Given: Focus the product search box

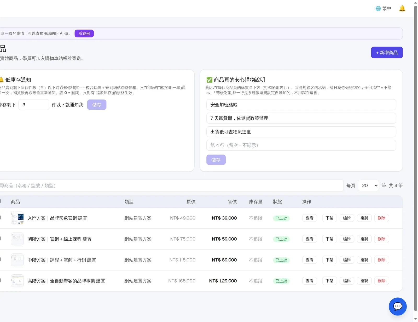Looking at the screenshot, I should pos(171,185).
